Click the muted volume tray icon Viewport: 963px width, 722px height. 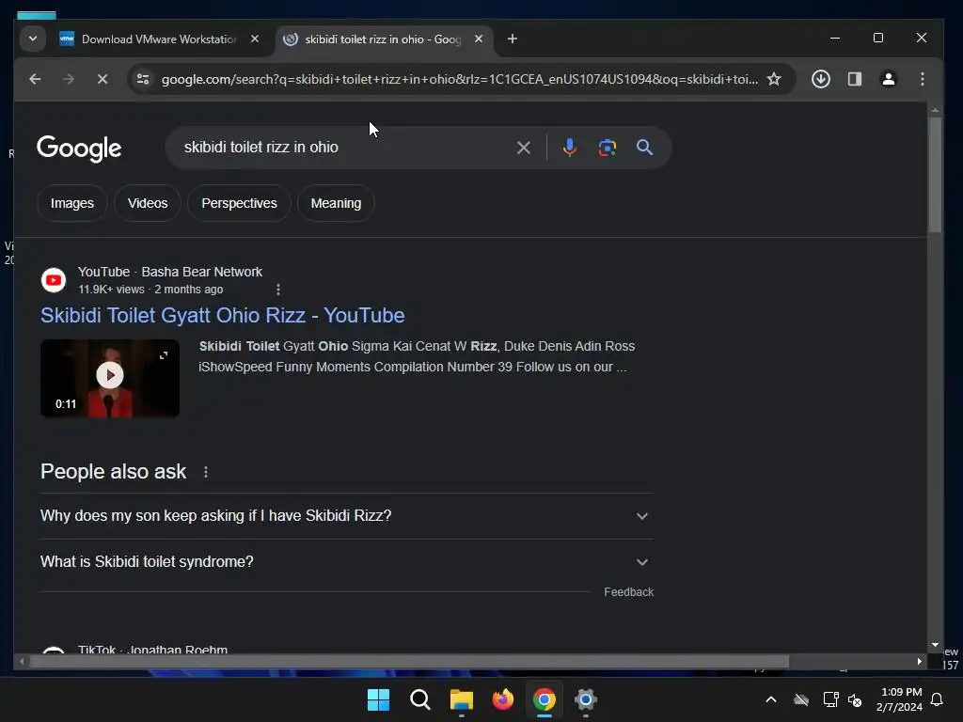click(854, 699)
